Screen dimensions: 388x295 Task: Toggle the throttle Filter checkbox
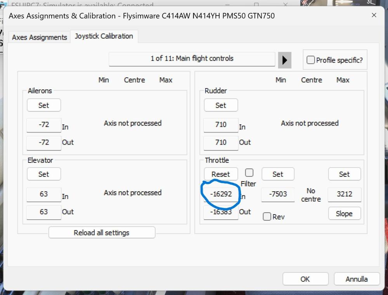point(249,173)
